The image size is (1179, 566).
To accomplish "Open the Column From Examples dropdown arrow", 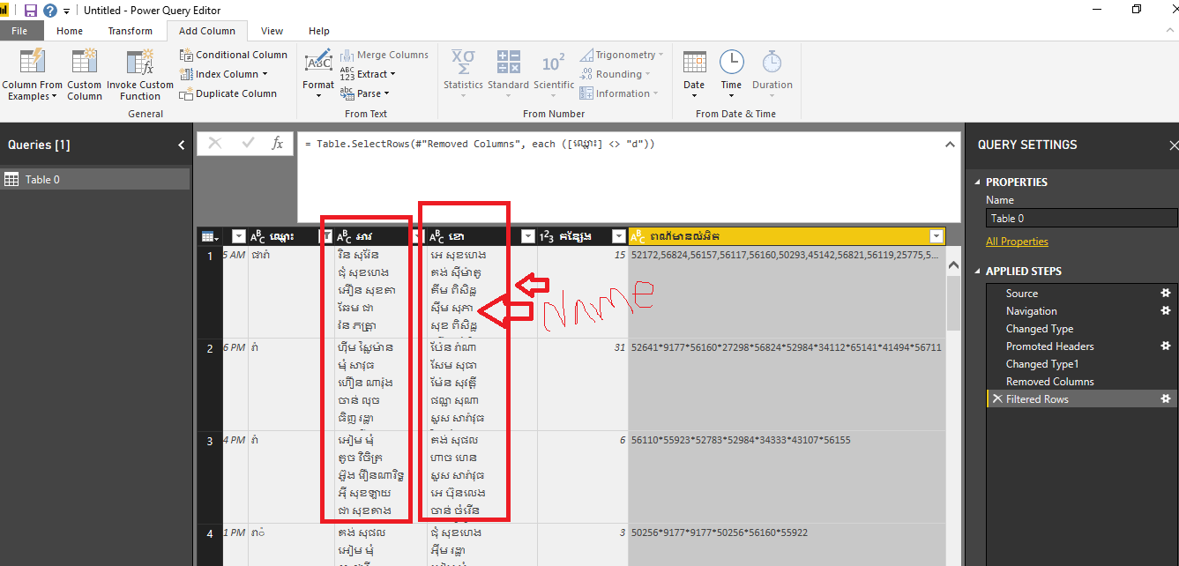I will point(55,97).
